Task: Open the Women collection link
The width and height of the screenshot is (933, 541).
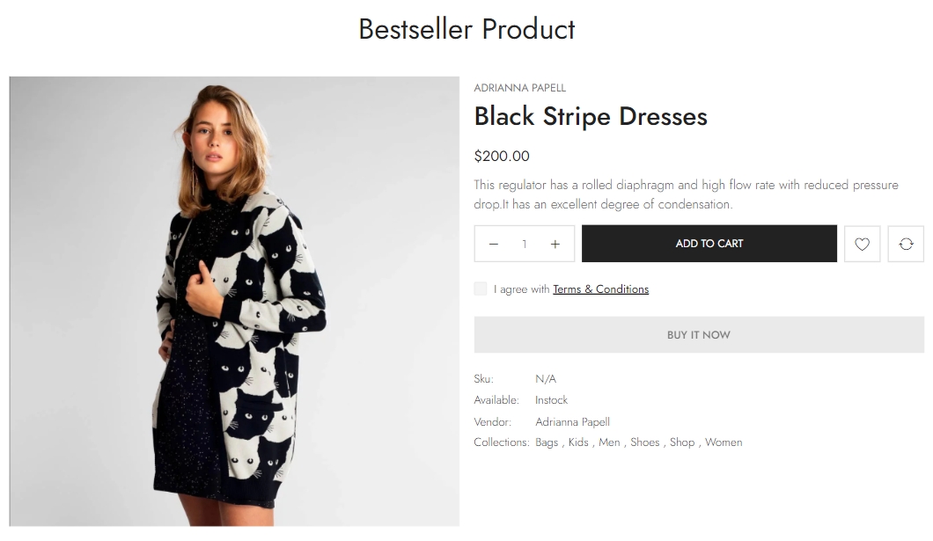Action: click(724, 442)
